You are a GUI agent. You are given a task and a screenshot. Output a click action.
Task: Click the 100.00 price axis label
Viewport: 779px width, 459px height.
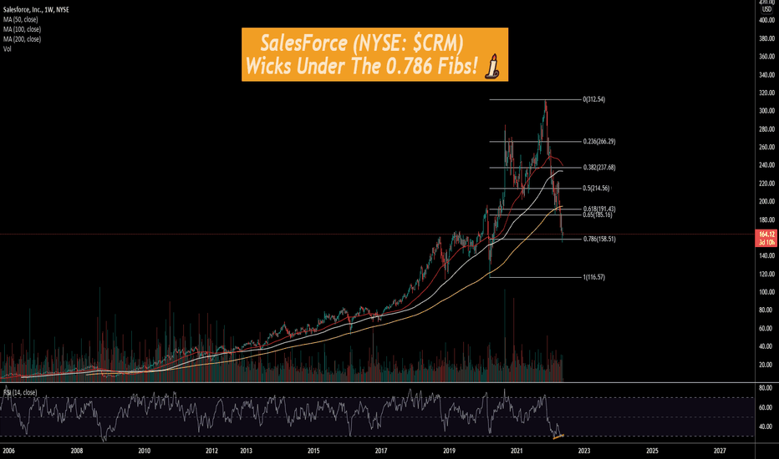pos(766,292)
